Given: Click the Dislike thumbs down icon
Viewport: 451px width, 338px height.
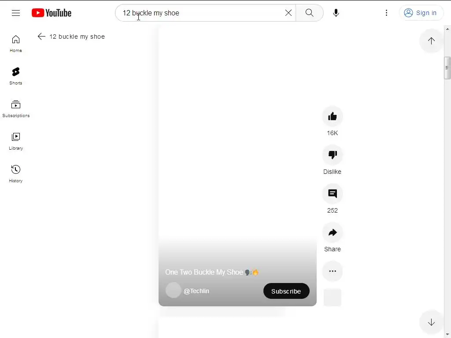Looking at the screenshot, I should (x=332, y=155).
